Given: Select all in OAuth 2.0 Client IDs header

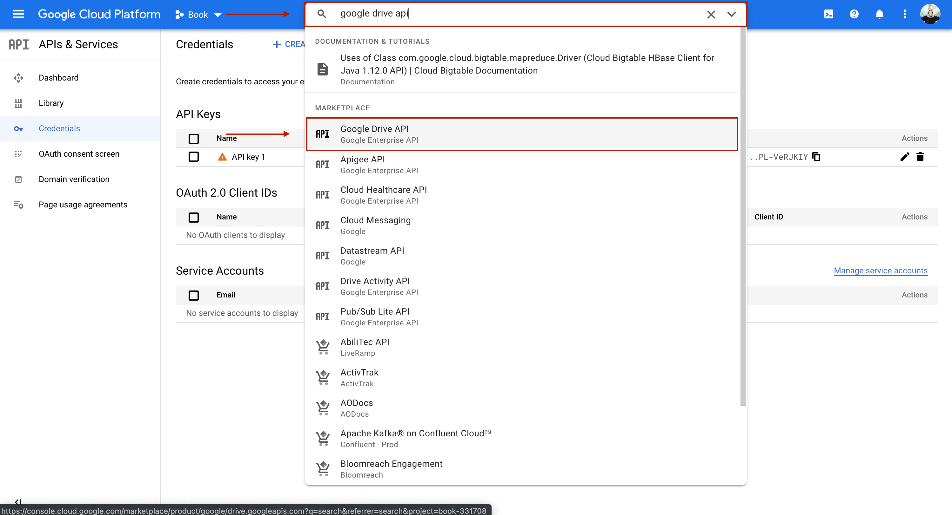Looking at the screenshot, I should tap(194, 217).
